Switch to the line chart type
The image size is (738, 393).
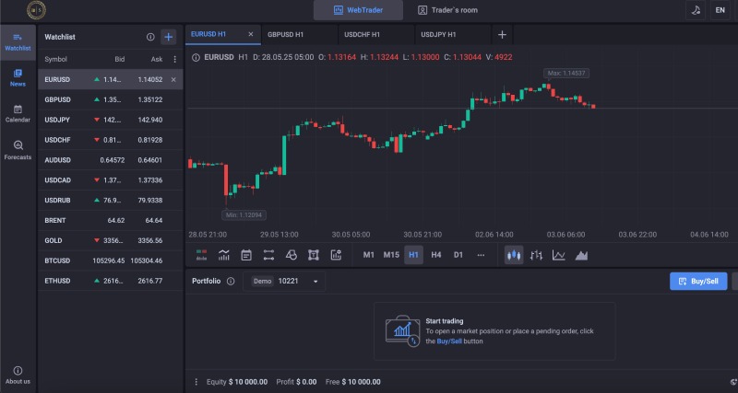(559, 255)
